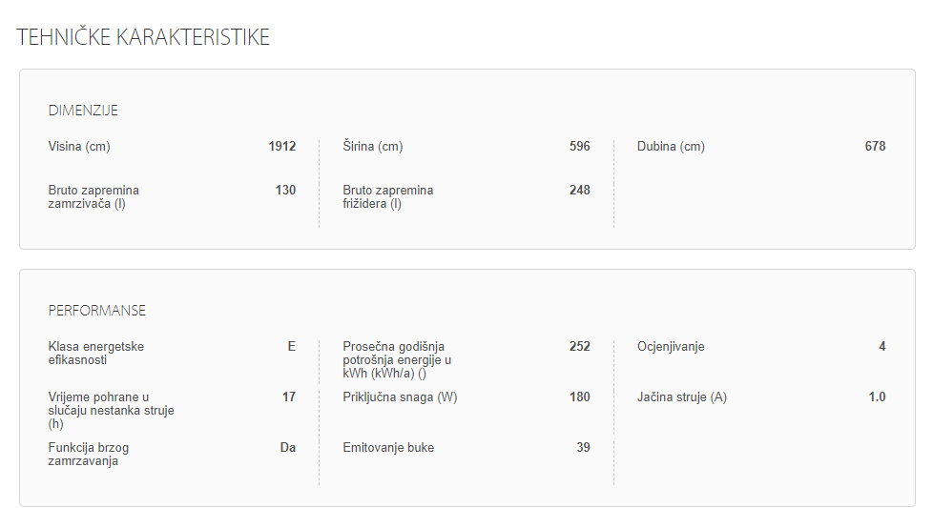Viewport: 933px width, 508px height.
Task: Click the TEHNIČKE KARAKTERISTIKE heading
Action: pos(143,37)
